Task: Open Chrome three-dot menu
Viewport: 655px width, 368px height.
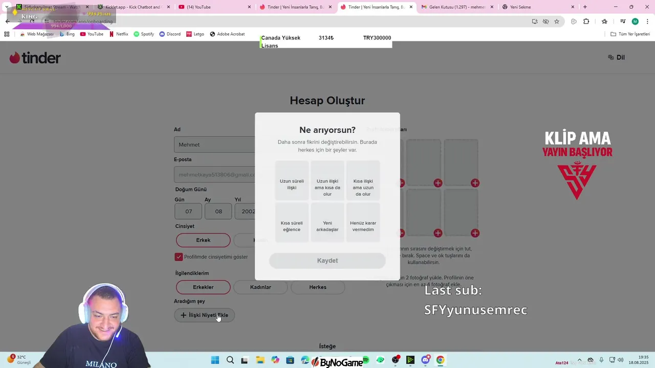Action: pos(648,21)
